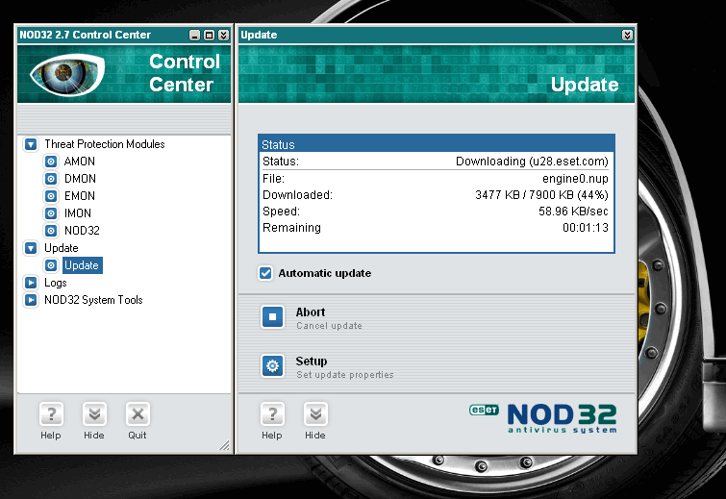The height and width of the screenshot is (499, 726).
Task: Select IMON in the module tree
Action: click(78, 213)
